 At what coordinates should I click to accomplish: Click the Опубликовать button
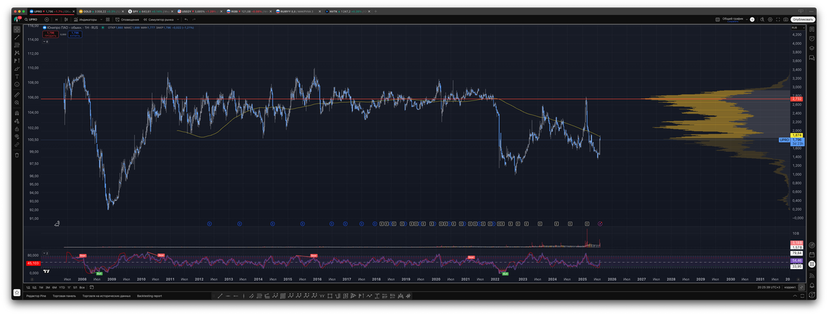(x=802, y=19)
